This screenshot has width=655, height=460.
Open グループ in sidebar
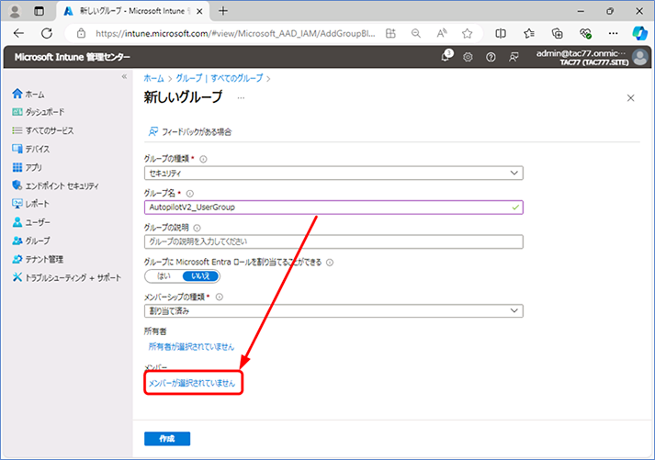(31, 241)
